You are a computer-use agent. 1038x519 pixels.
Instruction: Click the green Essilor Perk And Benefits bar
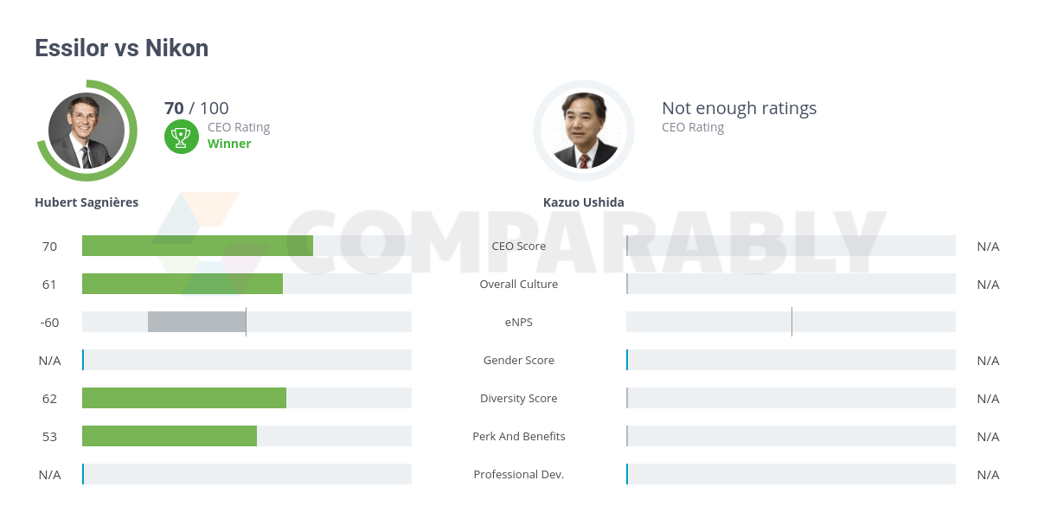[x=169, y=436]
